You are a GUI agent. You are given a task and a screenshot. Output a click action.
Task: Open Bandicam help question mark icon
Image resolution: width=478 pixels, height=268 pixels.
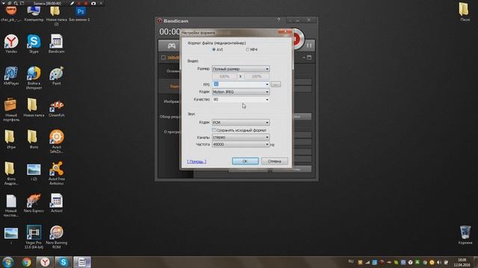(x=279, y=20)
